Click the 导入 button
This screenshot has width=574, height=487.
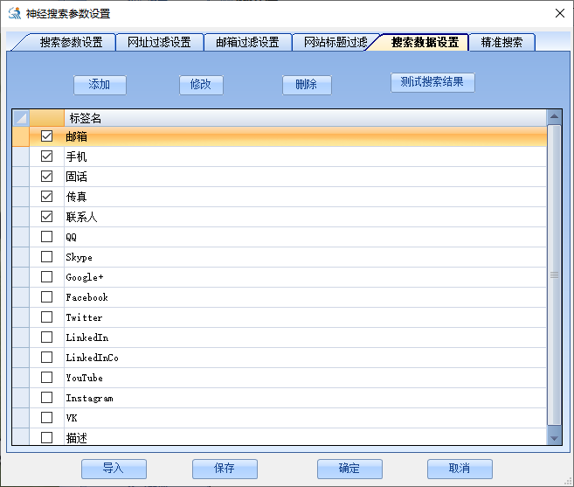coord(114,469)
